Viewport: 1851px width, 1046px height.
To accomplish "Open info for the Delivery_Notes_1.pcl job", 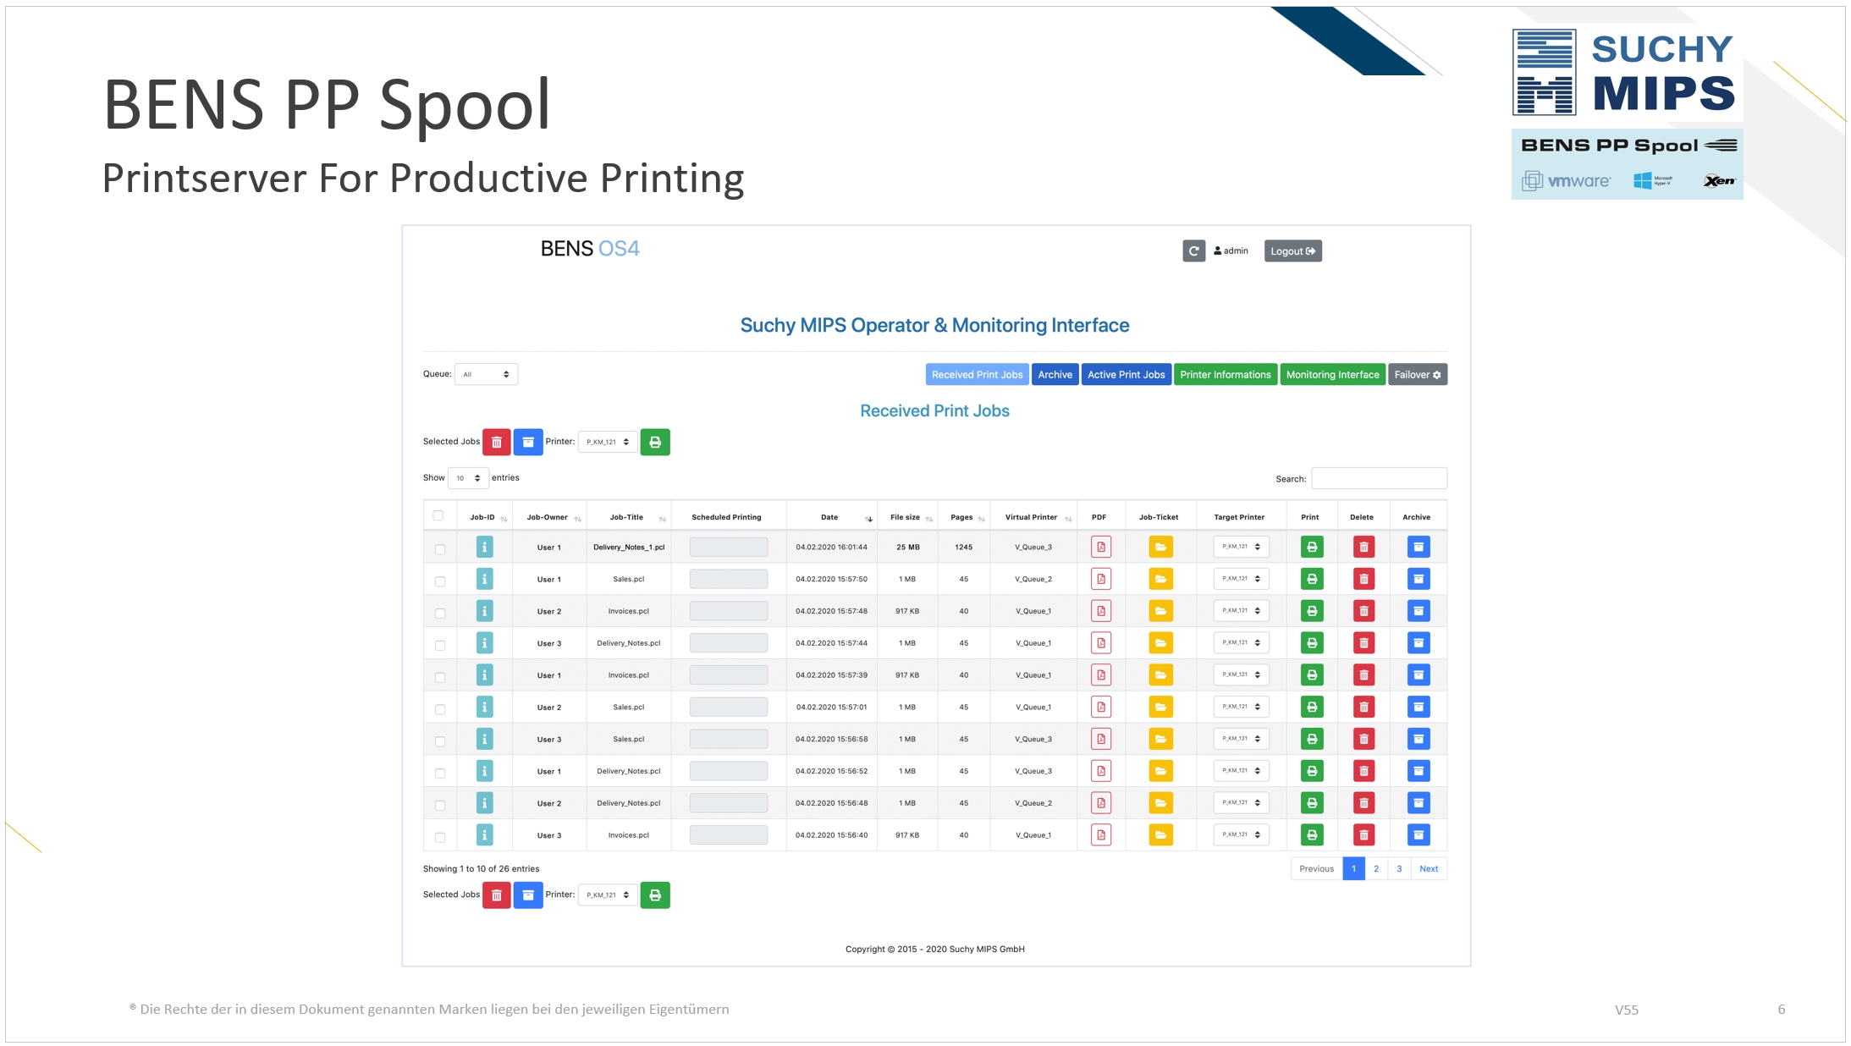I will tap(484, 548).
